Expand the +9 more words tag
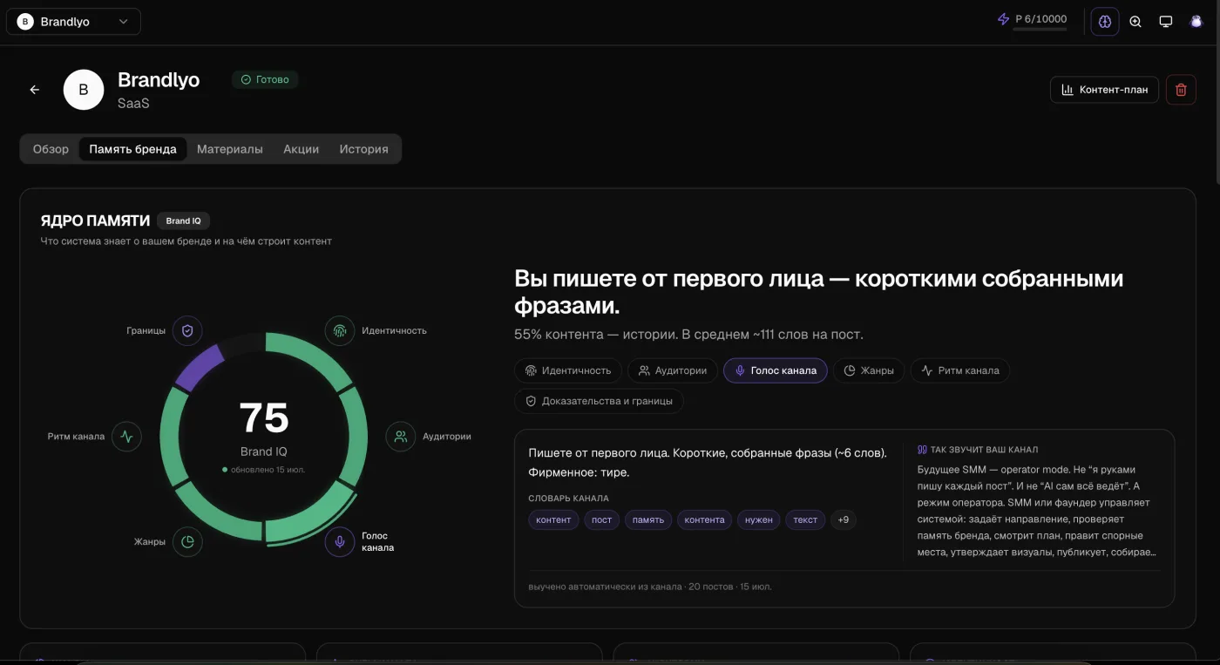Viewport: 1220px width, 665px height. [x=843, y=520]
